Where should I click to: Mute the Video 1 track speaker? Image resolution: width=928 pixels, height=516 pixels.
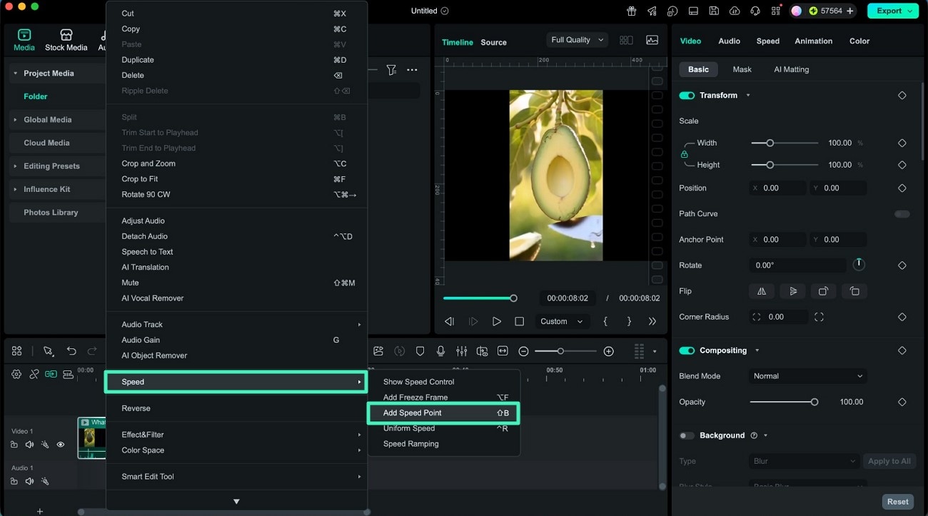coord(29,445)
